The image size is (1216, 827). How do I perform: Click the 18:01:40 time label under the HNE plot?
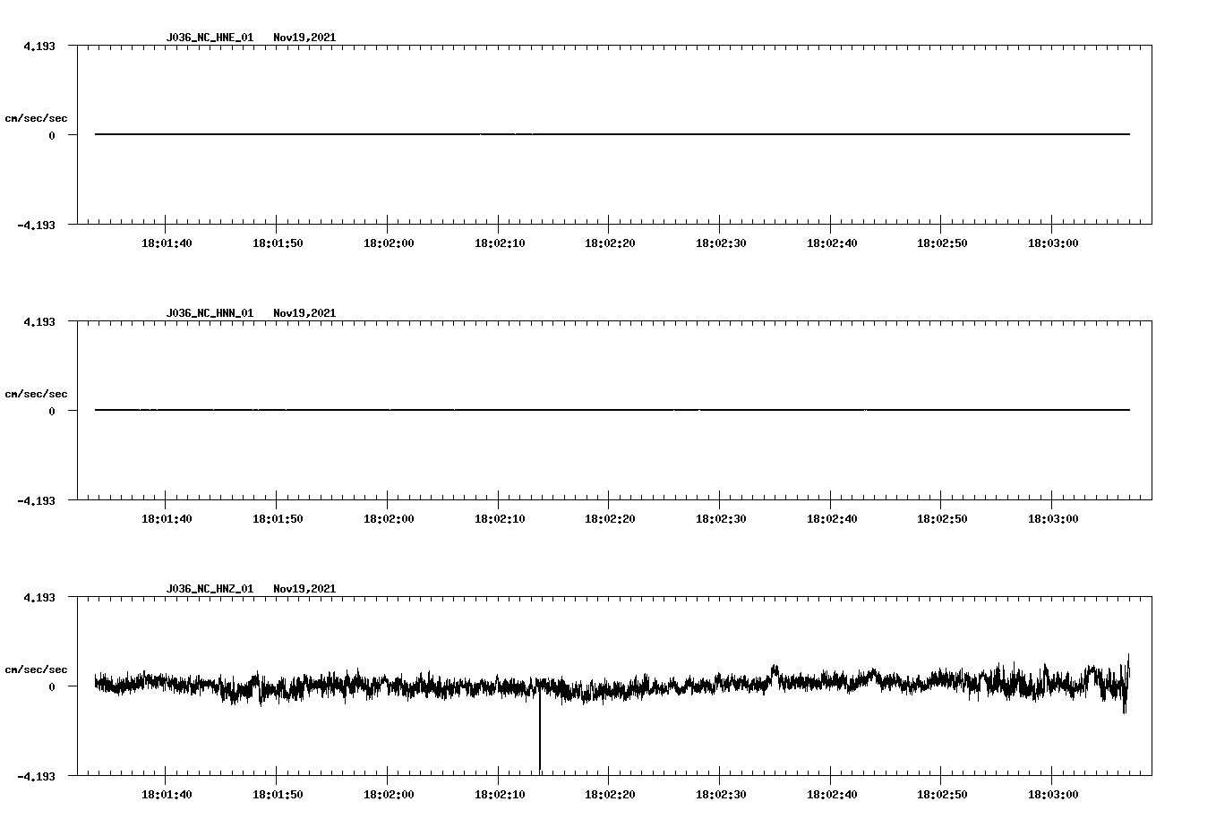[x=167, y=243]
